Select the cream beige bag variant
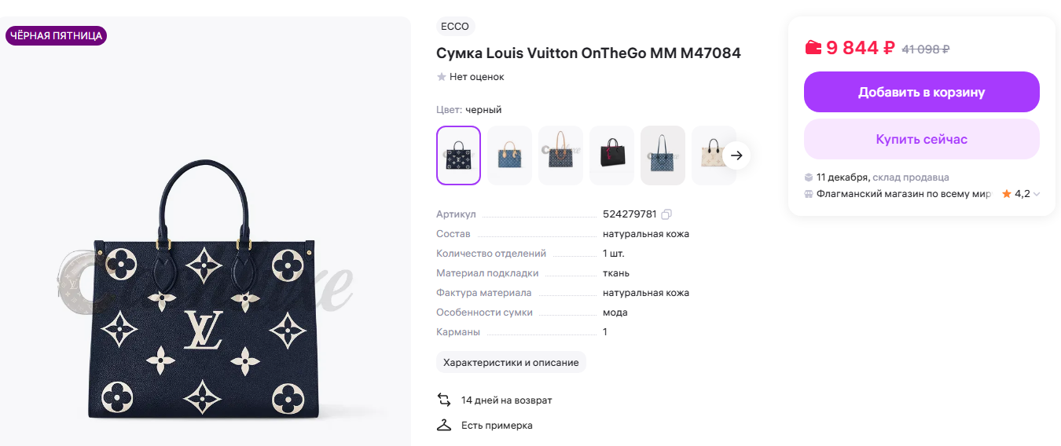The width and height of the screenshot is (1061, 446). 714,155
